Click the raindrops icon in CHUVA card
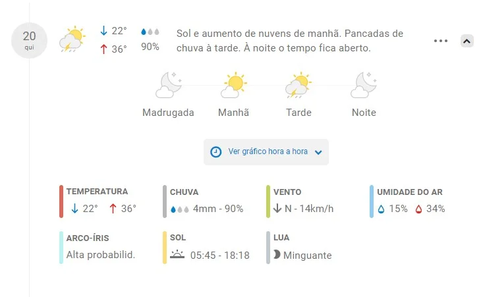 [180, 209]
